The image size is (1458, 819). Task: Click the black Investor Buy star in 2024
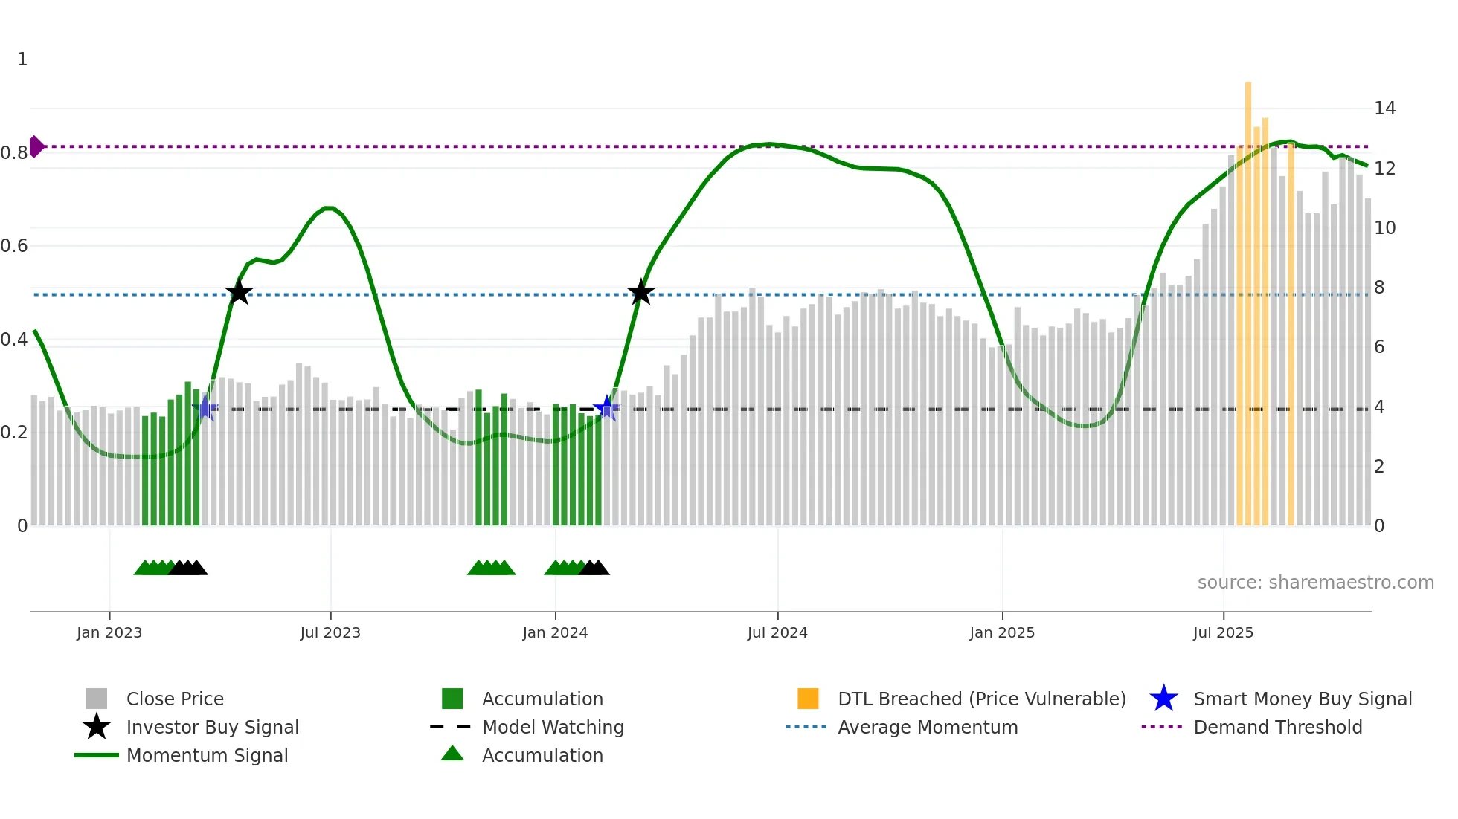(x=640, y=293)
